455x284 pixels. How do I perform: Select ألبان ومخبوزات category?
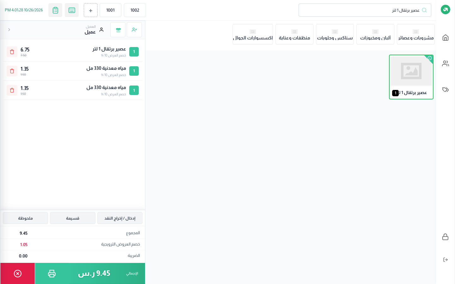tap(375, 34)
